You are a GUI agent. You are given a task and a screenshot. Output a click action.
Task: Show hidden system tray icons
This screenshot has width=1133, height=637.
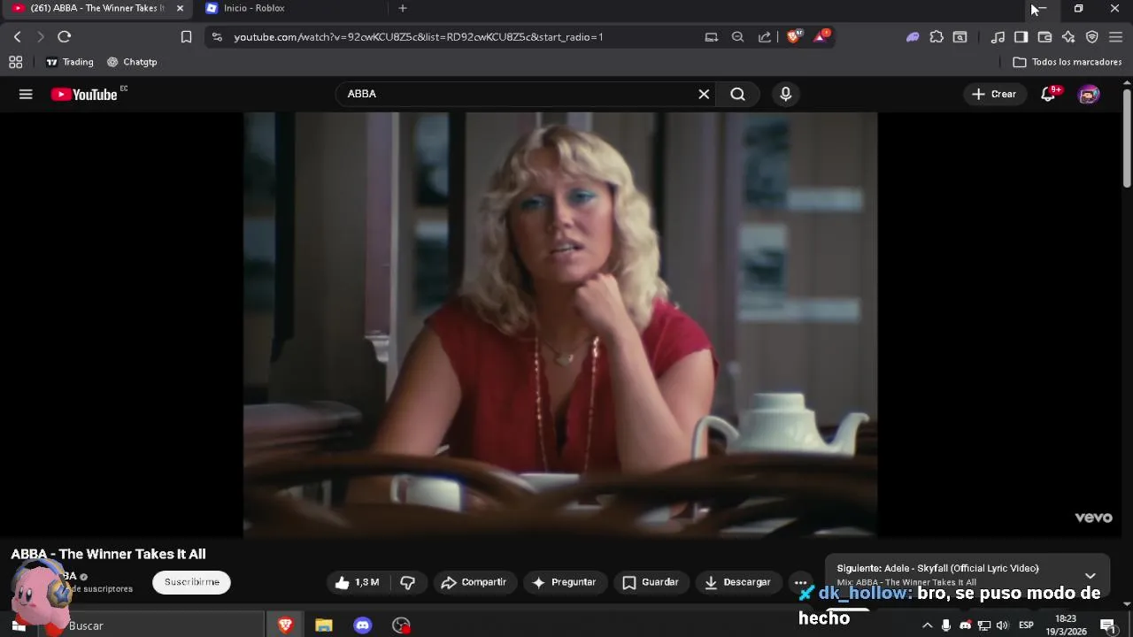click(x=927, y=625)
